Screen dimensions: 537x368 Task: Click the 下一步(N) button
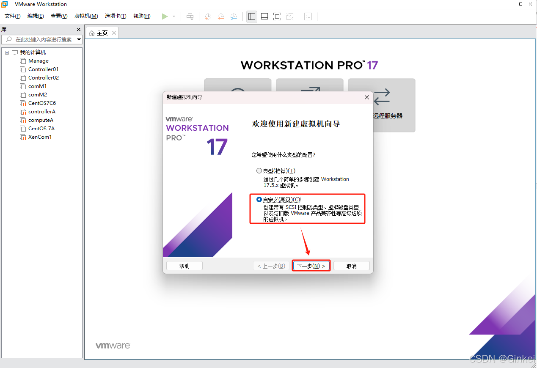(311, 266)
